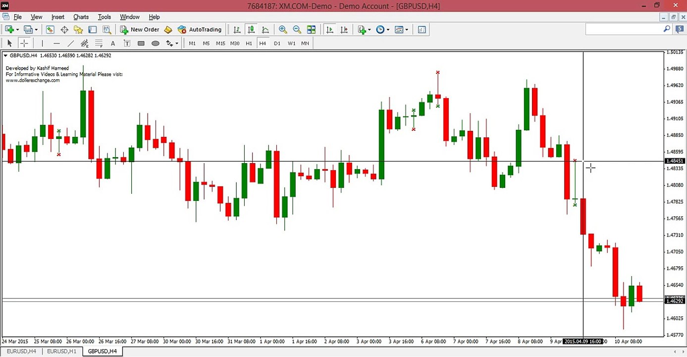Open the Help menu
The image size is (687, 357).
coord(154,17)
